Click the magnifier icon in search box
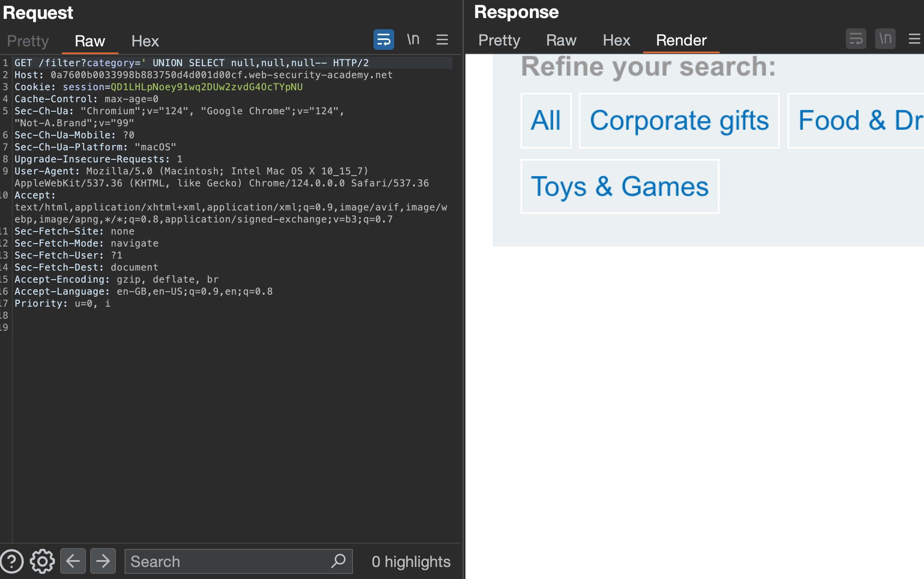 (x=338, y=561)
